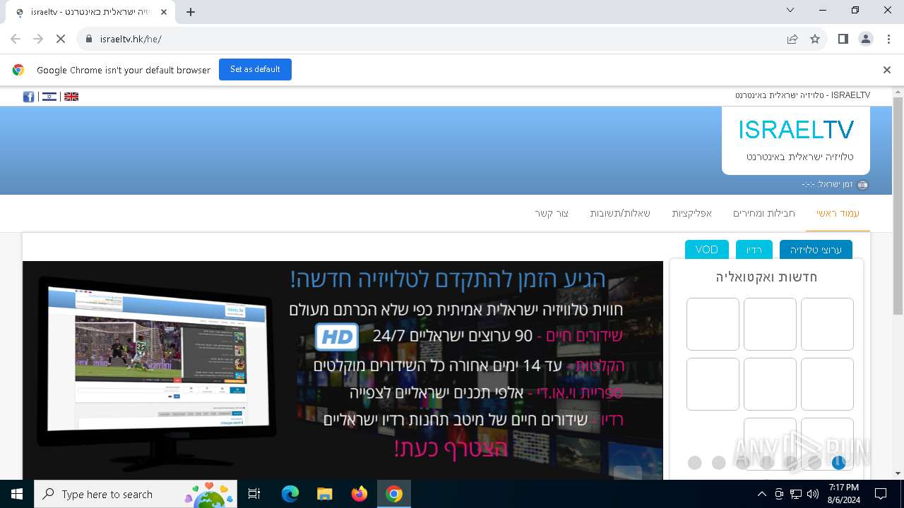This screenshot has height=508, width=904.
Task: Go back to previous page
Action: point(16,39)
